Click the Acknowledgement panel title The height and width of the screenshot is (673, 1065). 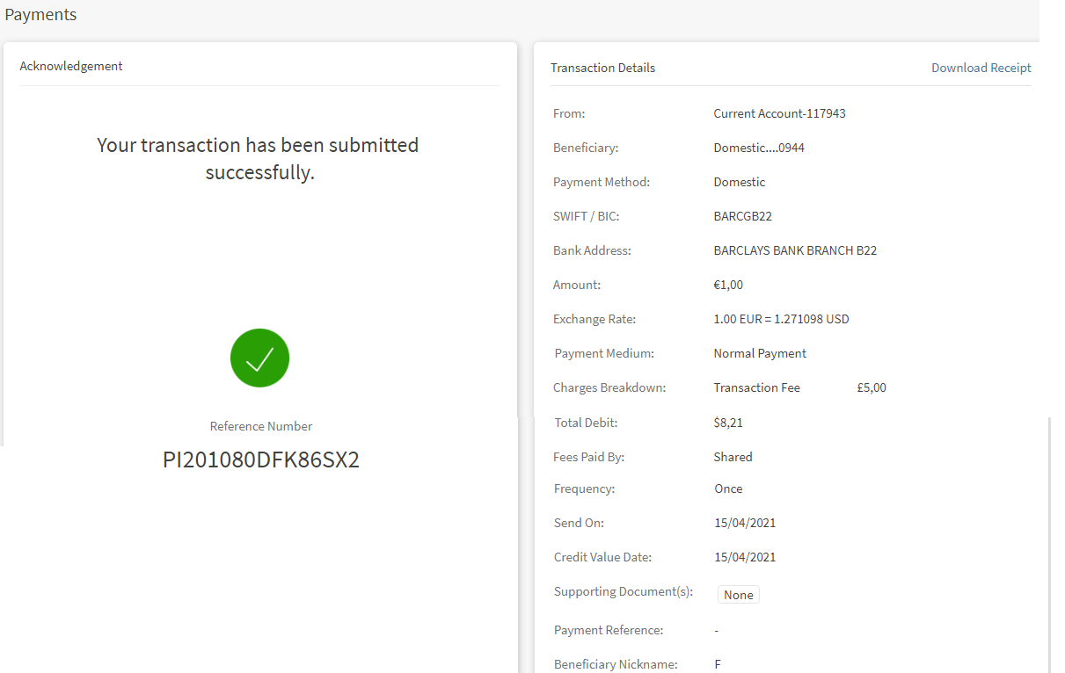pos(71,66)
